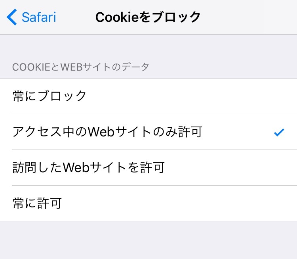Click the gray area below the options list
297x259 pixels.
click(148, 240)
